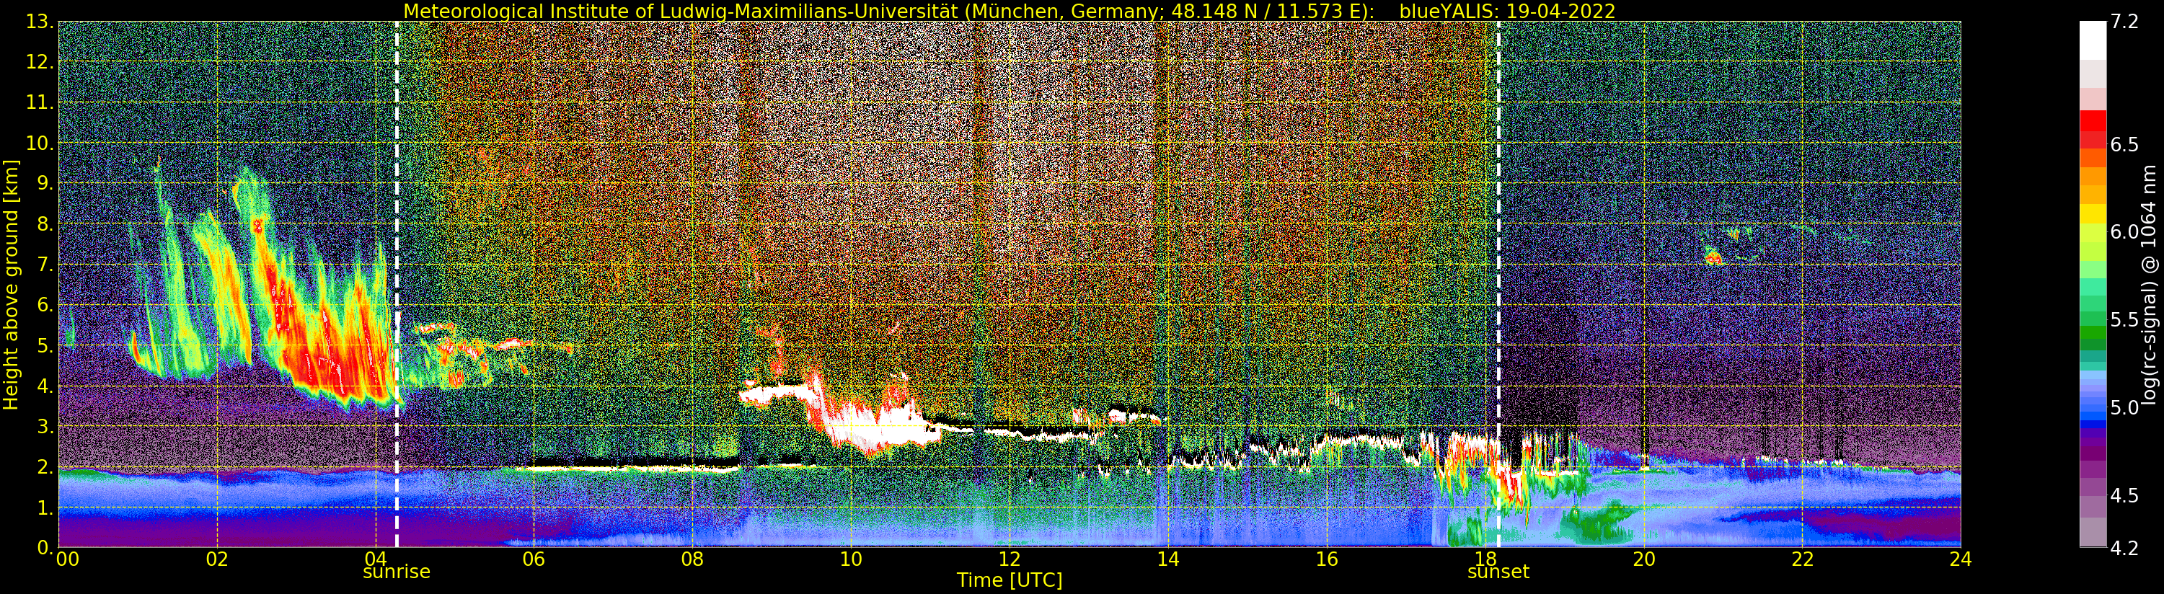Viewport: 2164px width, 594px height.
Task: Click the time tick label 20
Action: point(1643,559)
